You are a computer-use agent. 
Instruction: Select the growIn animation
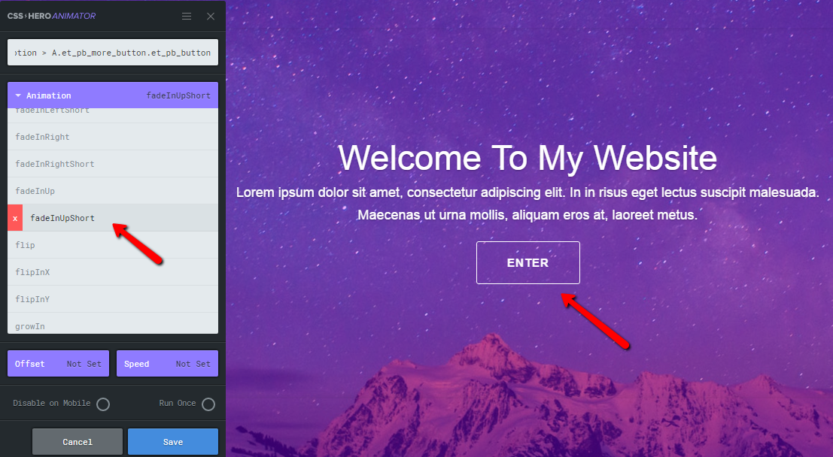(x=113, y=324)
